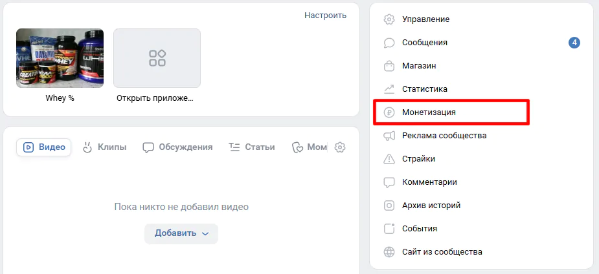Expand the Добавить dropdown button
This screenshot has width=599, height=274.
(181, 233)
